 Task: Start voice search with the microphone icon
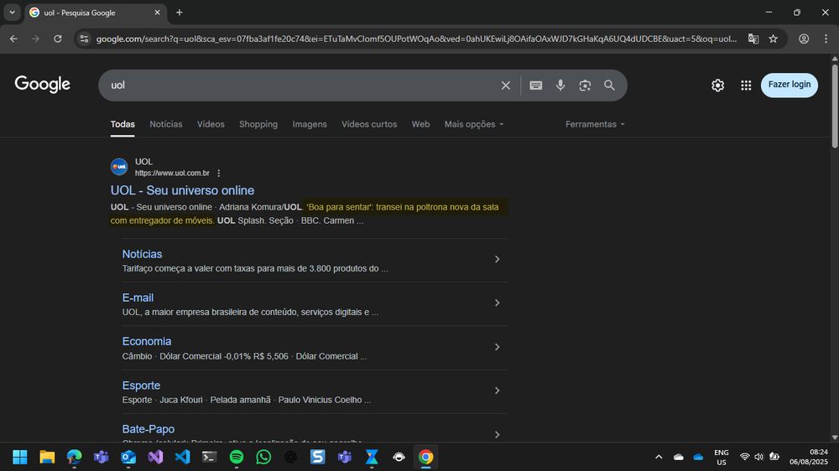[x=560, y=85]
